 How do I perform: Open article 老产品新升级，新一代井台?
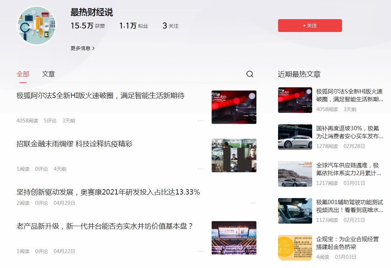pyautogui.click(x=105, y=226)
